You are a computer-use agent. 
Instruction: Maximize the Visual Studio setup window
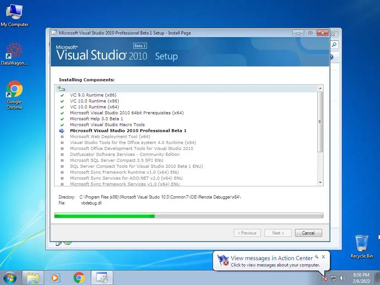pos(310,33)
